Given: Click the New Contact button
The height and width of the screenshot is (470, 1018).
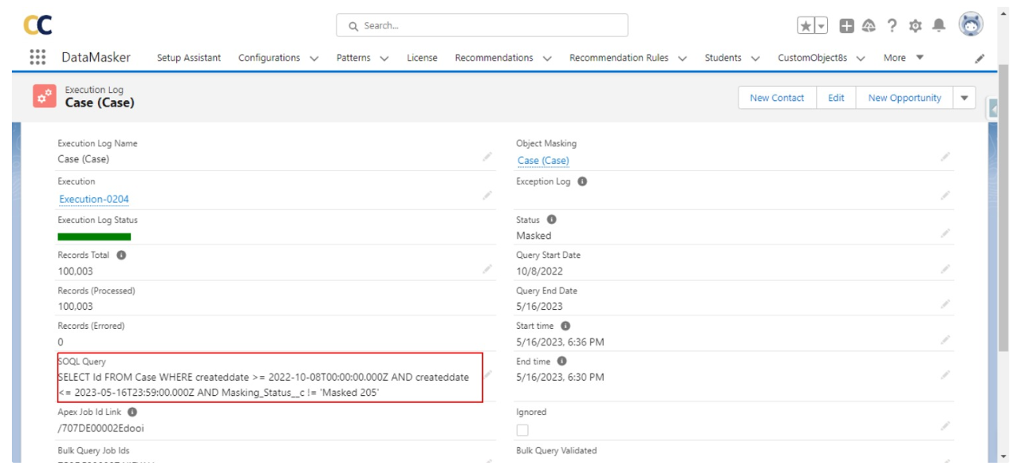Looking at the screenshot, I should point(777,98).
